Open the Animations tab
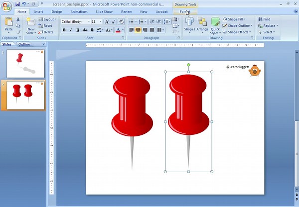Image resolution: width=299 pixels, height=207 pixels. [x=79, y=11]
